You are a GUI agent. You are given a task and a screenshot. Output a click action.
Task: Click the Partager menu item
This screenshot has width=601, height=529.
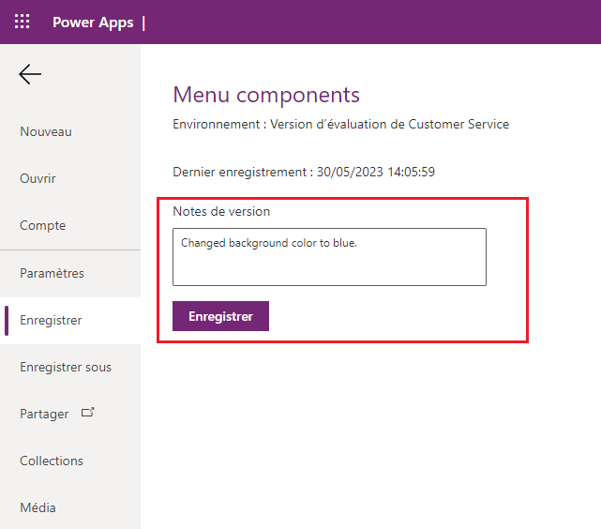coord(44,415)
